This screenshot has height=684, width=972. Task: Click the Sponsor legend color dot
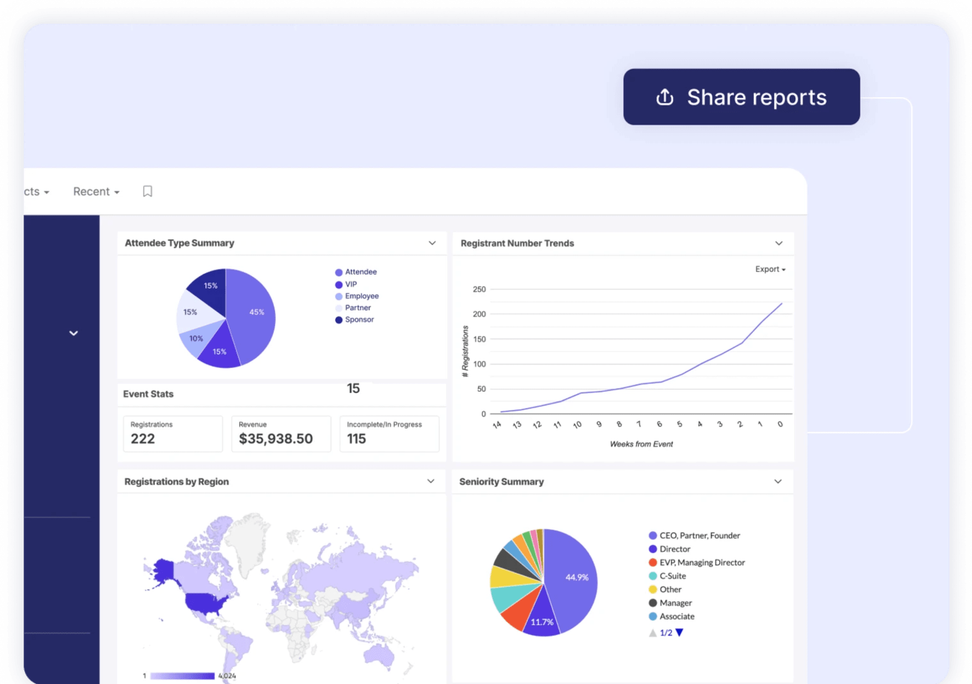pos(338,320)
